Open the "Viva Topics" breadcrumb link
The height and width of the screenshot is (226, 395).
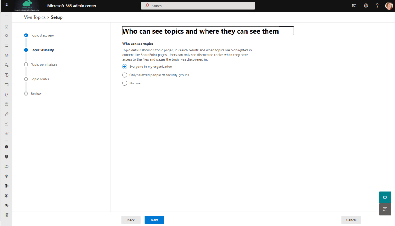click(34, 17)
